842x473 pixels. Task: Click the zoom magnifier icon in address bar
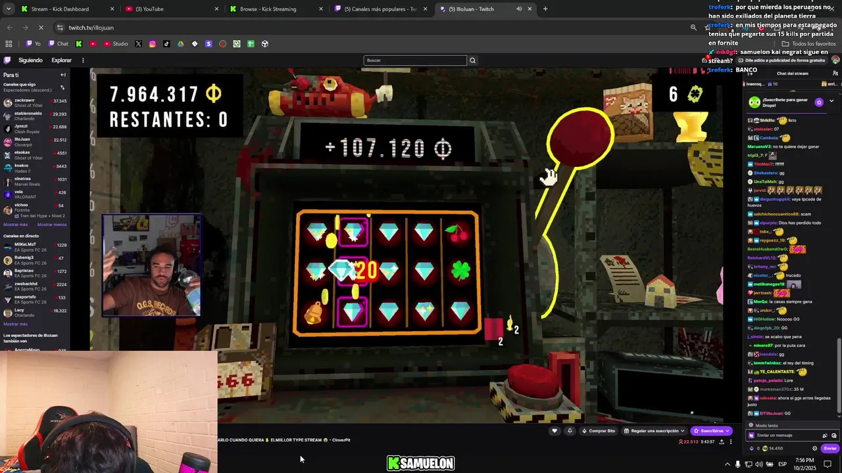pos(693,28)
